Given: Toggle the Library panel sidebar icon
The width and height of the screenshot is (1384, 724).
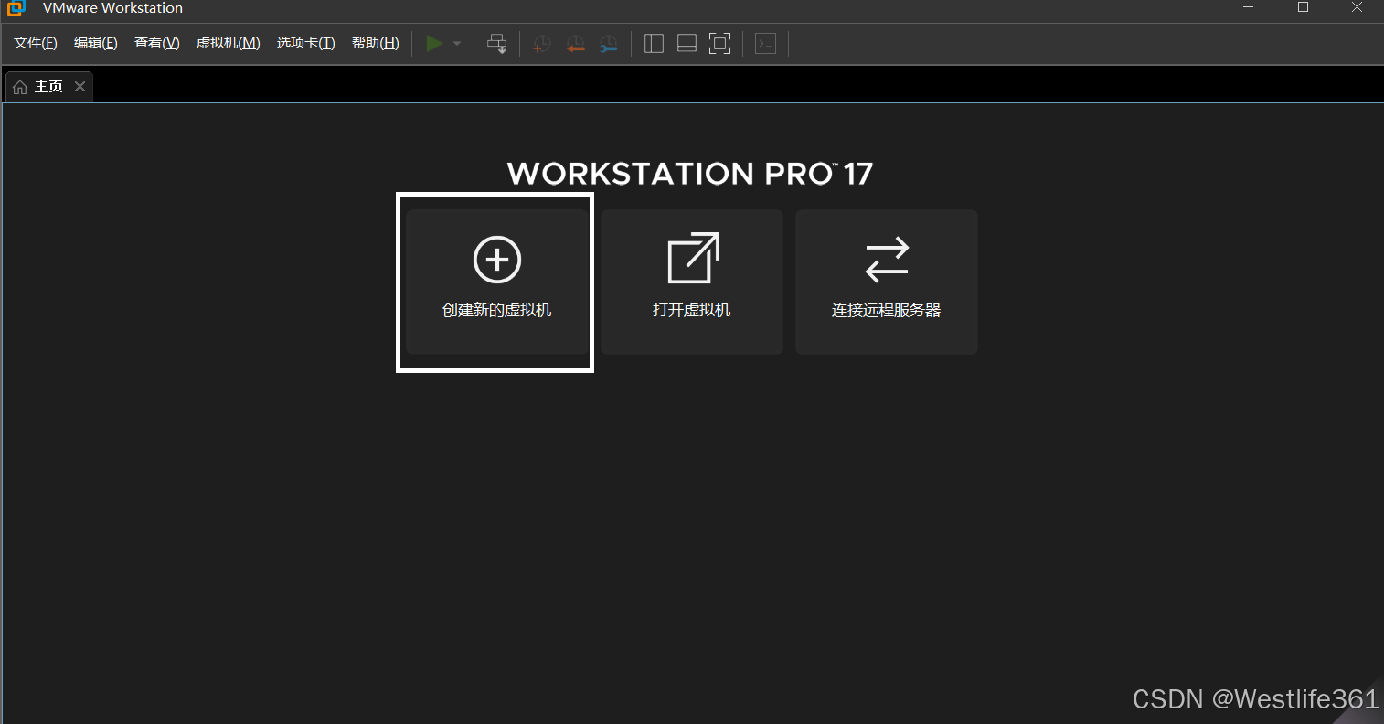Looking at the screenshot, I should coord(654,43).
